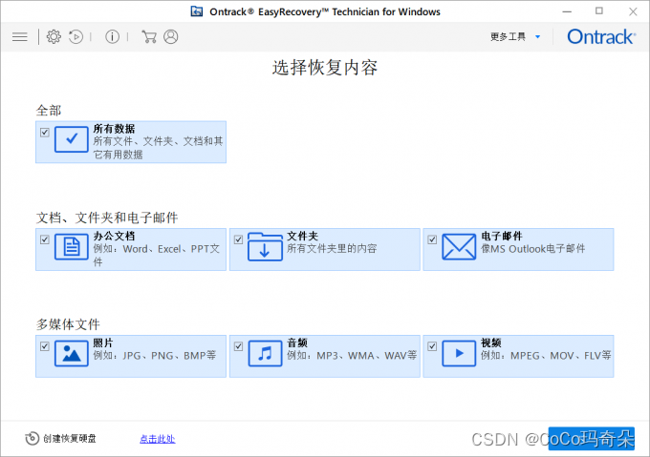Open the settings gear icon
Image resolution: width=650 pixels, height=457 pixels.
(x=54, y=37)
